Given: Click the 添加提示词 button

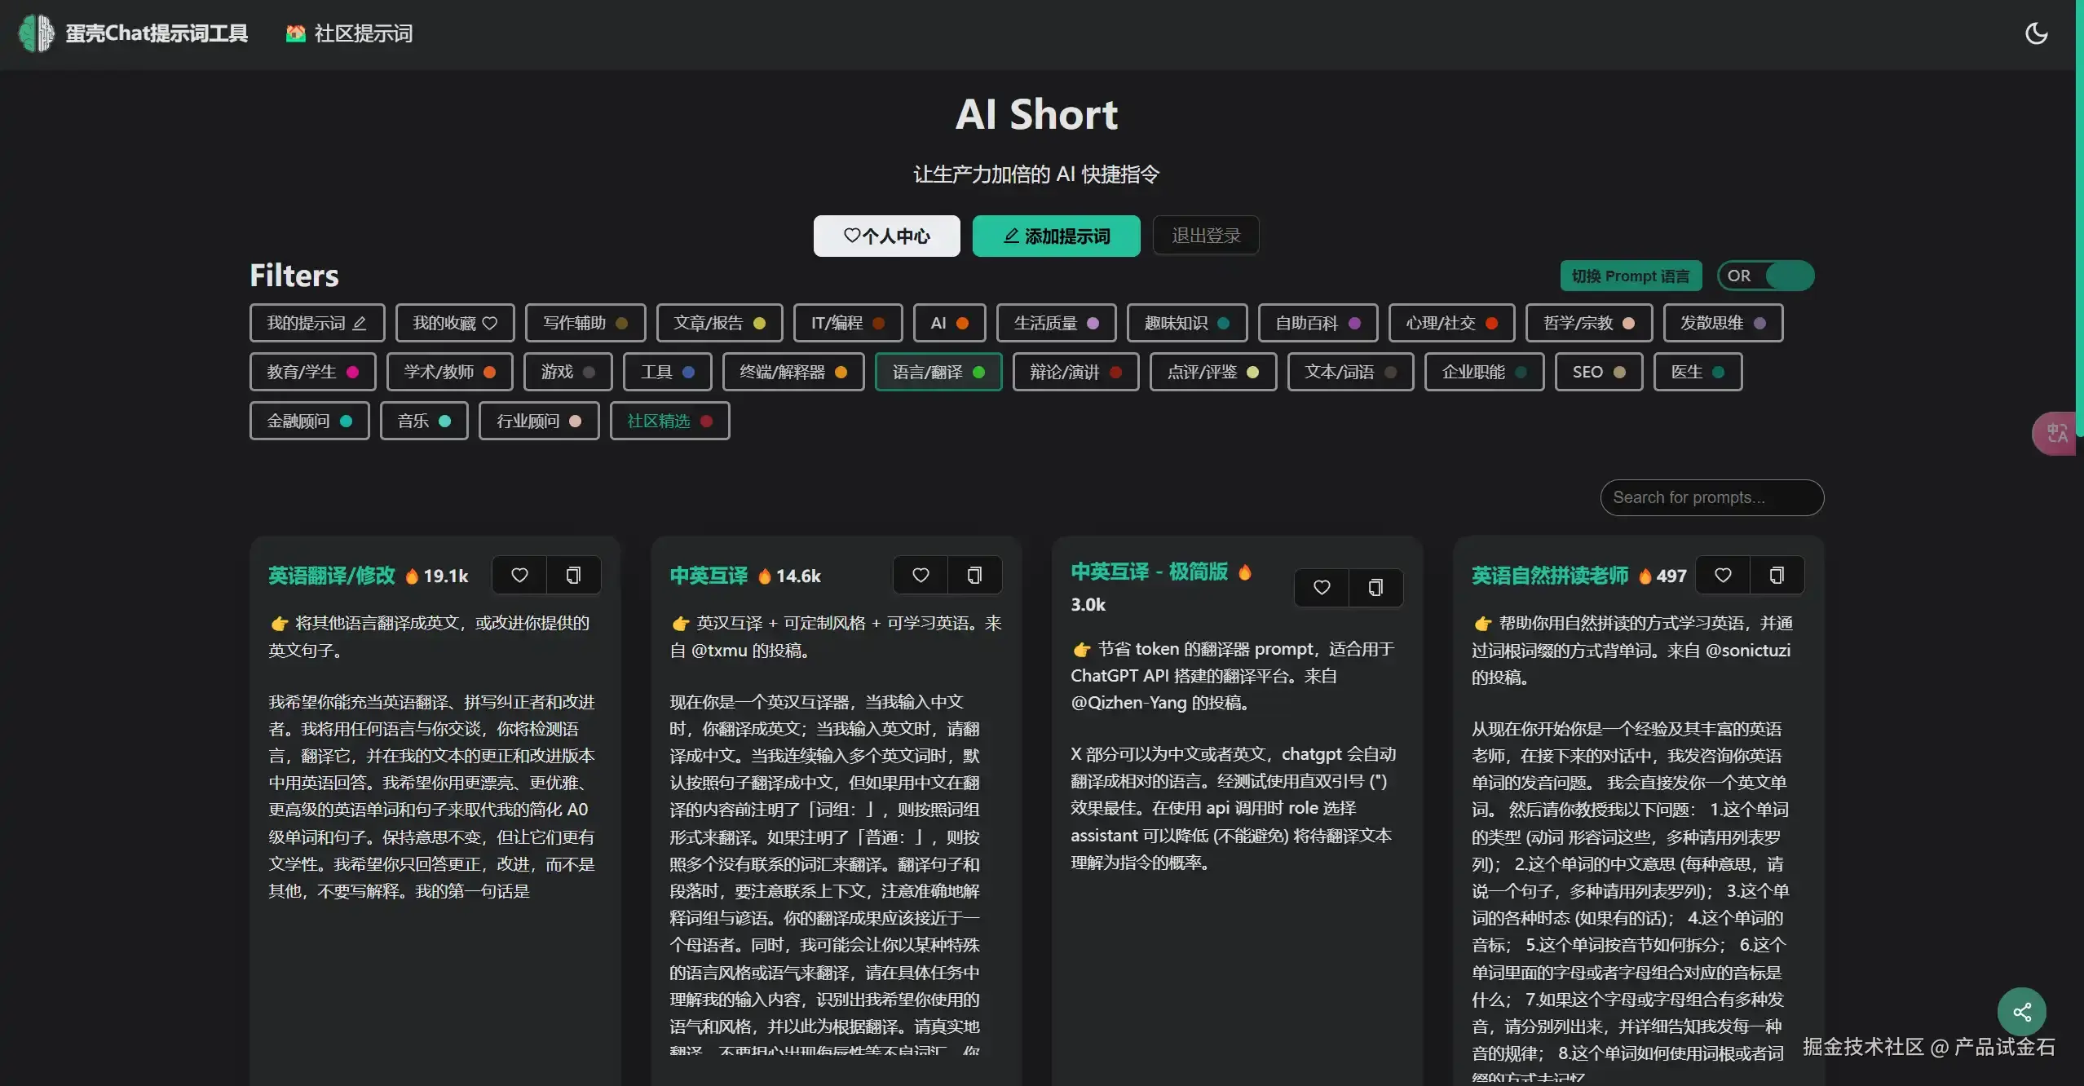Looking at the screenshot, I should (1056, 236).
